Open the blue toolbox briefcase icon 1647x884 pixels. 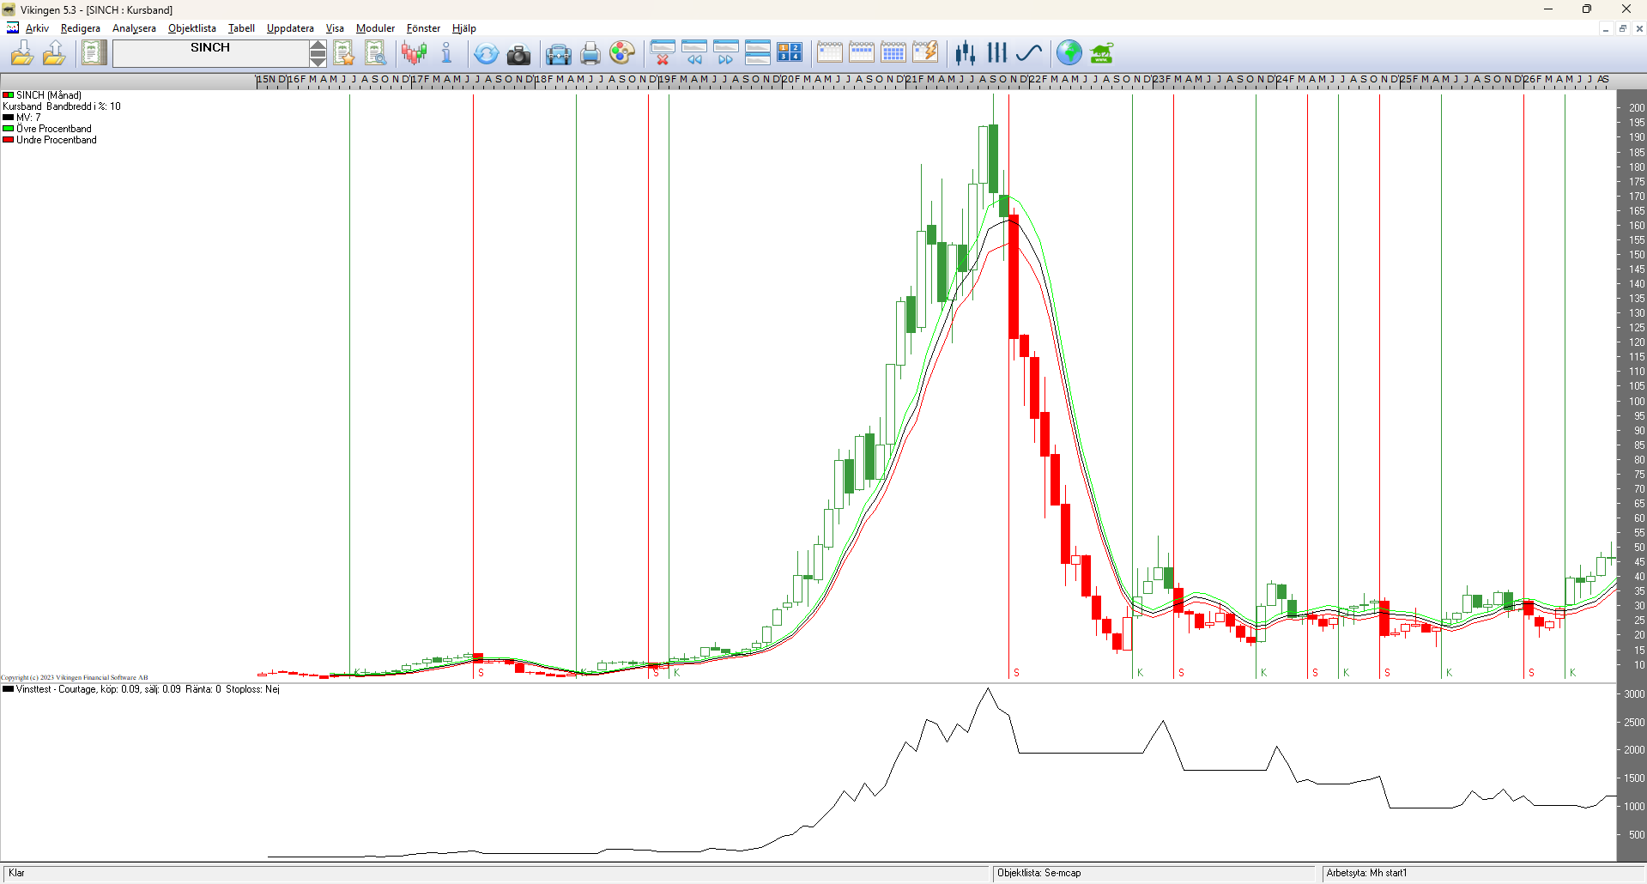[558, 54]
